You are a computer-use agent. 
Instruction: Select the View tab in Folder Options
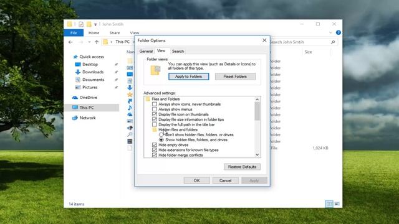(x=161, y=51)
